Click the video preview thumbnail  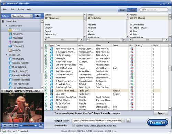tap(22, 108)
